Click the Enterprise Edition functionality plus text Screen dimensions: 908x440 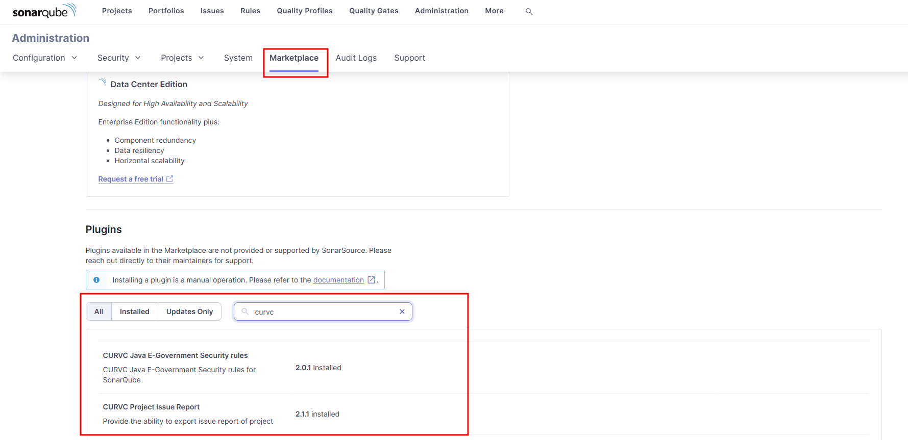tap(159, 122)
